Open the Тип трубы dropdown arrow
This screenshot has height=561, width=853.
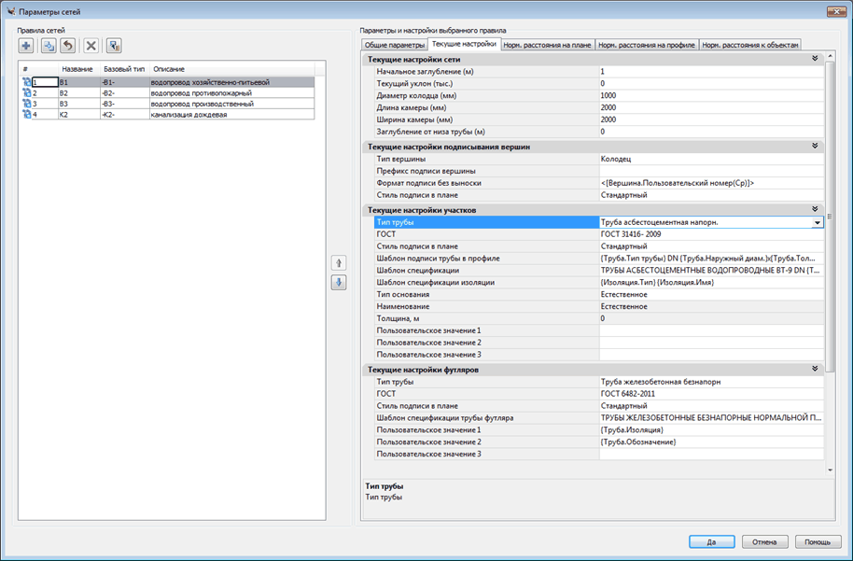pyautogui.click(x=818, y=223)
